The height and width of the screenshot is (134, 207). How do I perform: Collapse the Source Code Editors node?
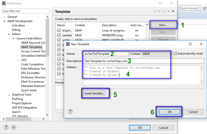coord(14,39)
